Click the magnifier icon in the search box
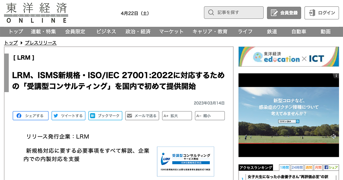 click(x=211, y=13)
